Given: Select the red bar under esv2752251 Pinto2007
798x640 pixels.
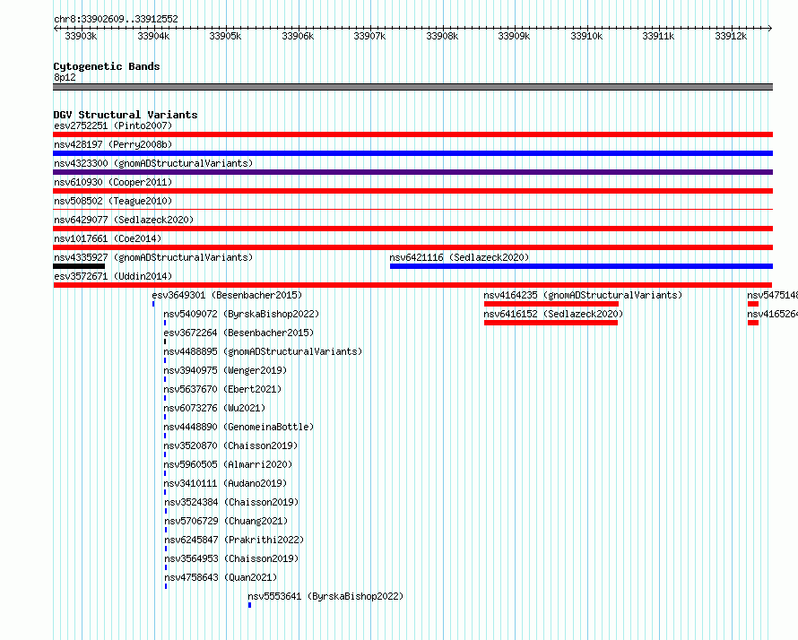Looking at the screenshot, I should click(412, 134).
